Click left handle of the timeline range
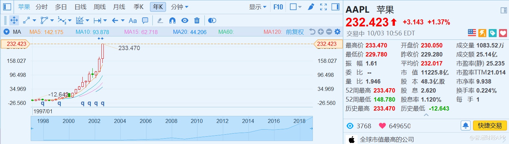This screenshot has height=144, width=509. (x=33, y=128)
